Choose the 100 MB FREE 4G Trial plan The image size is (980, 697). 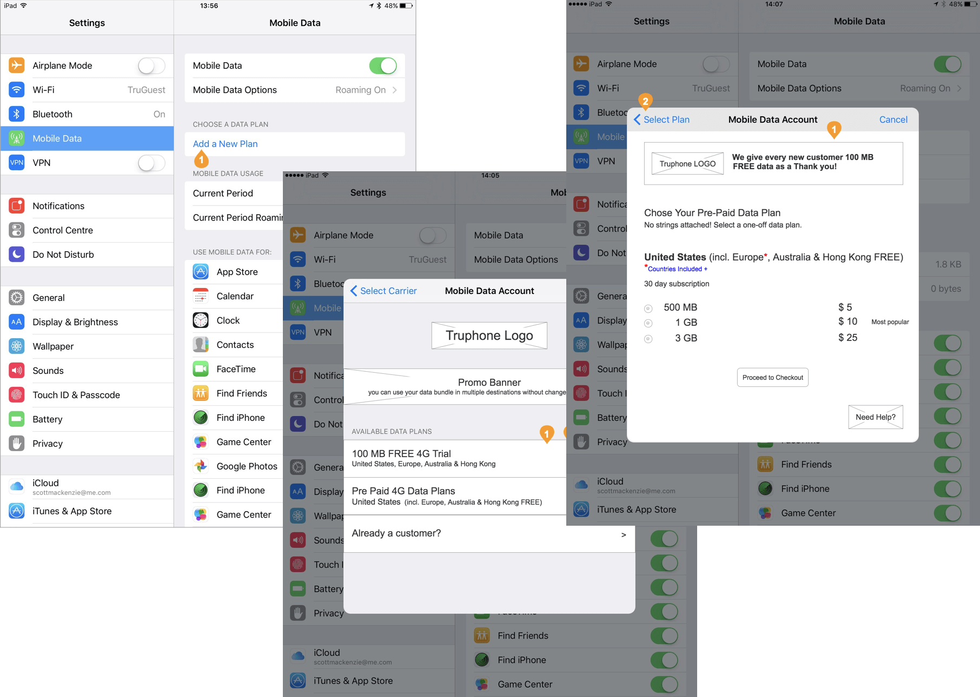tap(455, 458)
